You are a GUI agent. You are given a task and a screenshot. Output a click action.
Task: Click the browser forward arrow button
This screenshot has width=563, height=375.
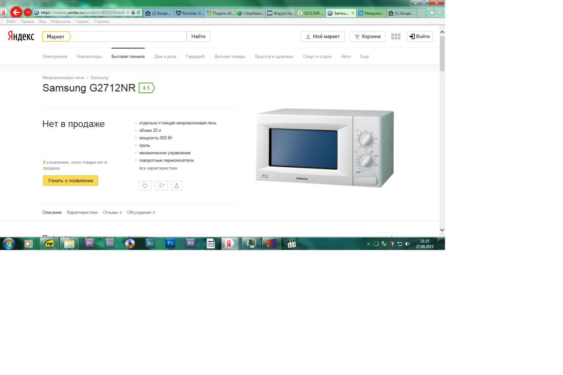(27, 12)
